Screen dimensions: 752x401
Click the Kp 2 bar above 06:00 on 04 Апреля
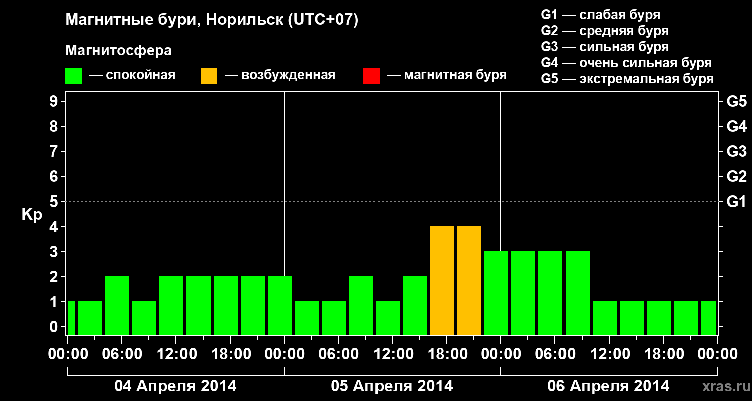click(117, 305)
